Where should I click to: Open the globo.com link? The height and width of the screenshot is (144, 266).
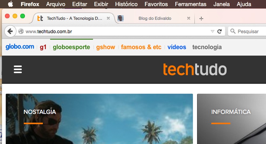coord(20,47)
